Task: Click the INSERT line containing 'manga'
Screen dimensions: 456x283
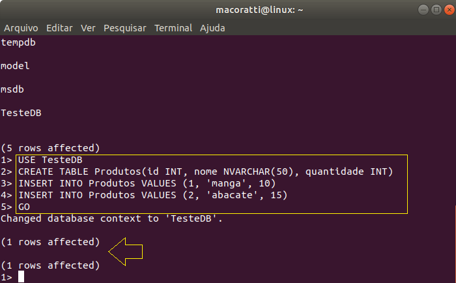Action: coord(147,183)
